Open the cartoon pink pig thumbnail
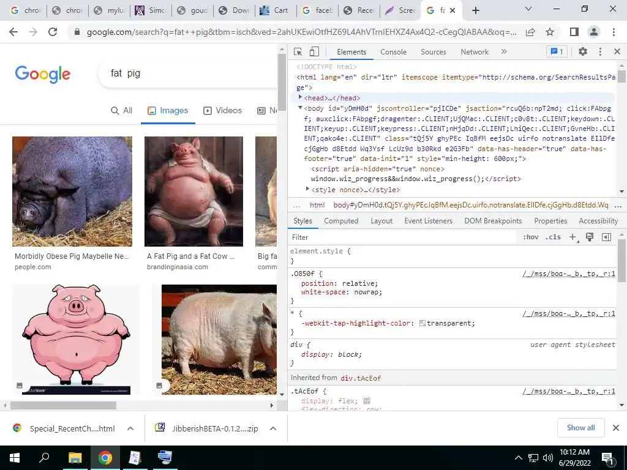 [76, 340]
